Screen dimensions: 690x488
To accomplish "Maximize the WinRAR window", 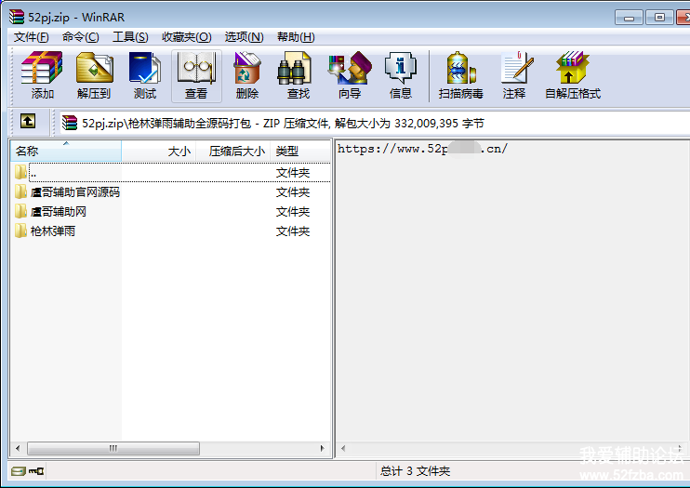I will point(659,18).
